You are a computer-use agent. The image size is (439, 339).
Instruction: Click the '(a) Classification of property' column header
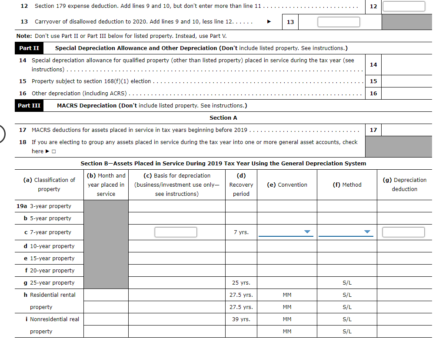coord(49,185)
